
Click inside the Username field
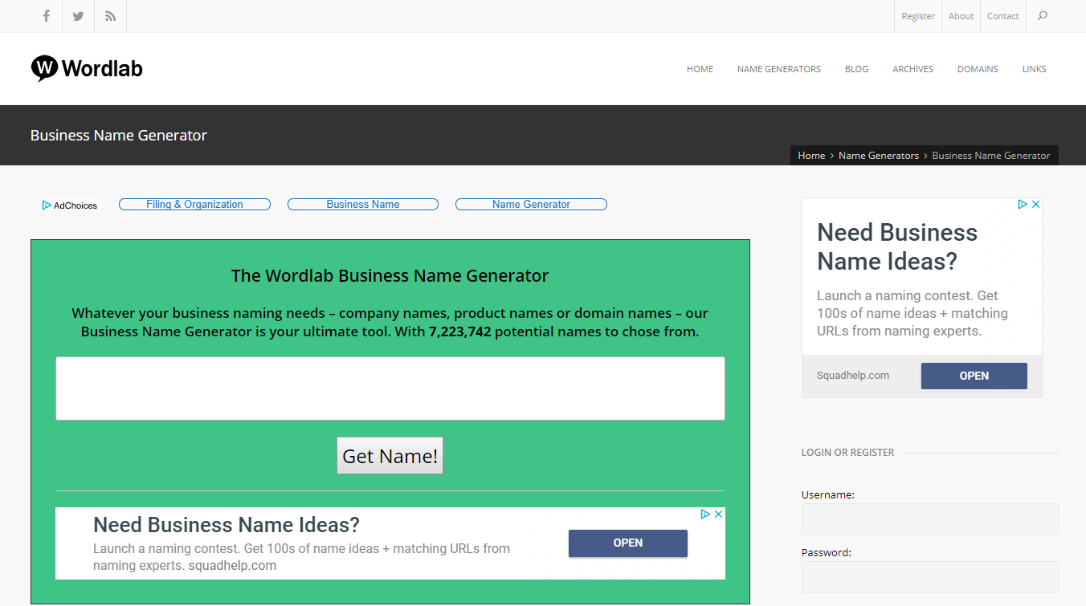click(x=929, y=519)
